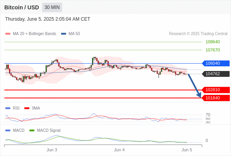Click the RSI legend label

coord(16,108)
